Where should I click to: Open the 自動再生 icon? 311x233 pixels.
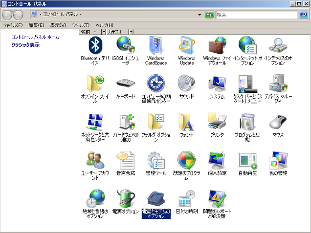click(x=247, y=161)
